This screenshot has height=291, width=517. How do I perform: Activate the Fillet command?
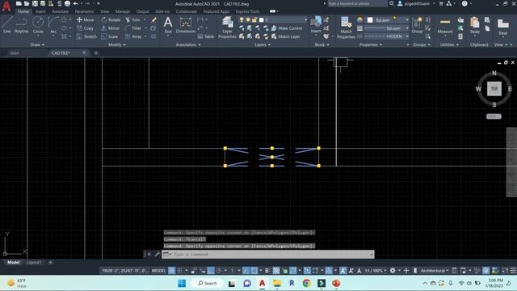click(x=133, y=28)
